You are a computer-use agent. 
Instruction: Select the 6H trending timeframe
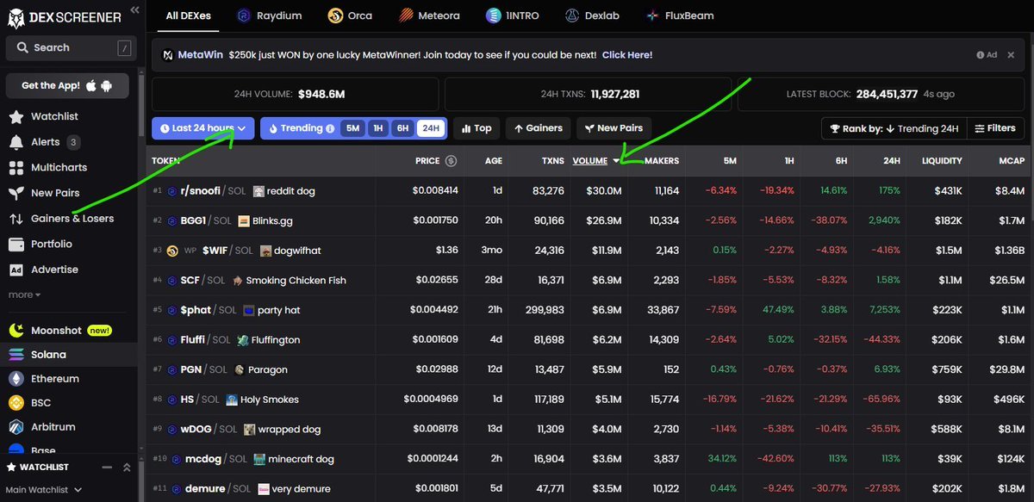pos(402,128)
